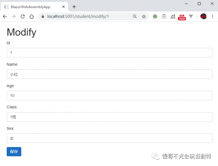
Task: Click the green circle extension icon
Action: point(155,17)
